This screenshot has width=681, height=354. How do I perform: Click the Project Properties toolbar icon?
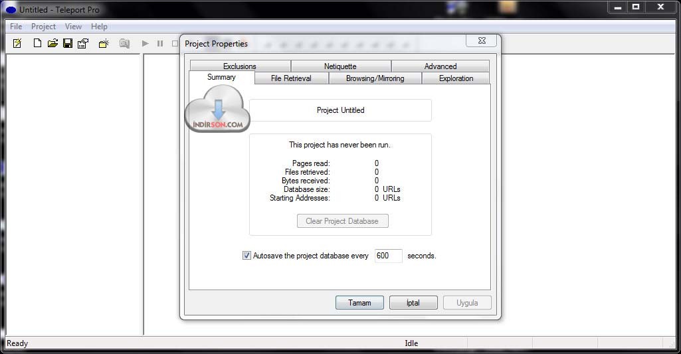(x=83, y=43)
